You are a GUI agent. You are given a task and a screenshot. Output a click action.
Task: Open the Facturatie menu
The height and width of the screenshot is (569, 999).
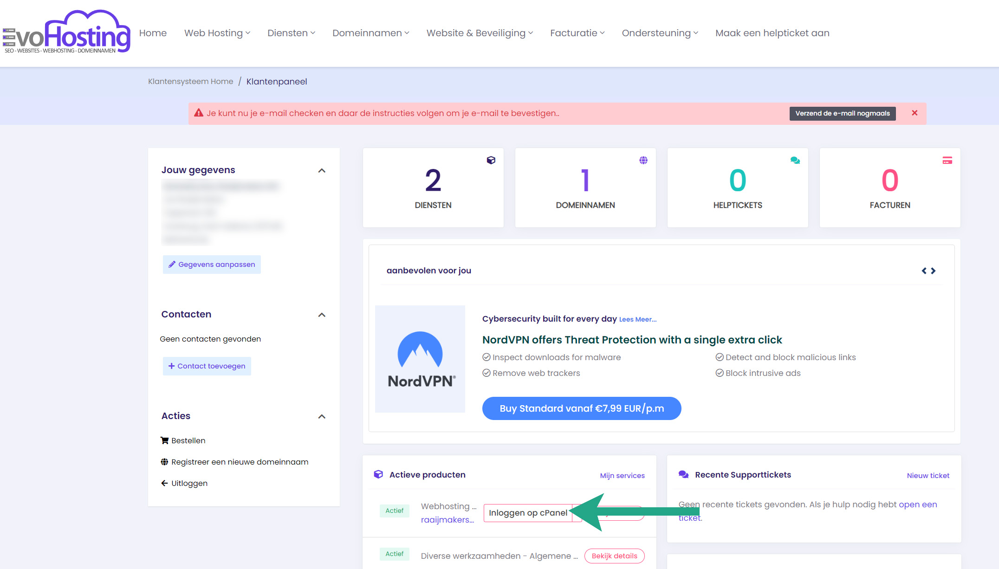coord(577,33)
